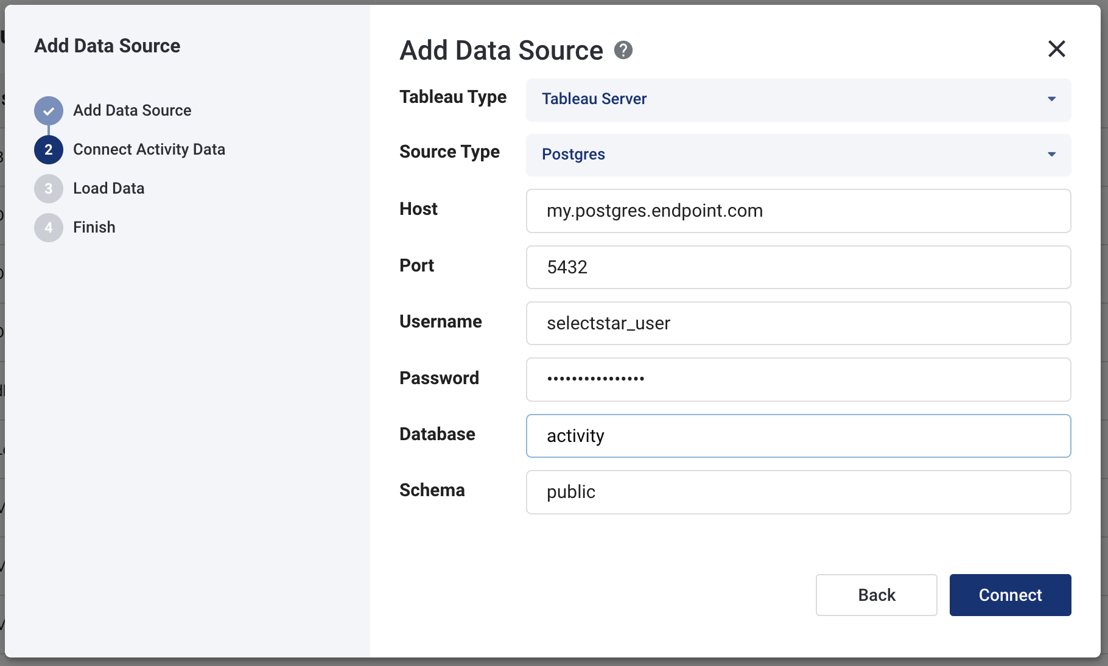Viewport: 1108px width, 666px height.
Task: Click the Source Type caret arrow
Action: (x=1051, y=155)
